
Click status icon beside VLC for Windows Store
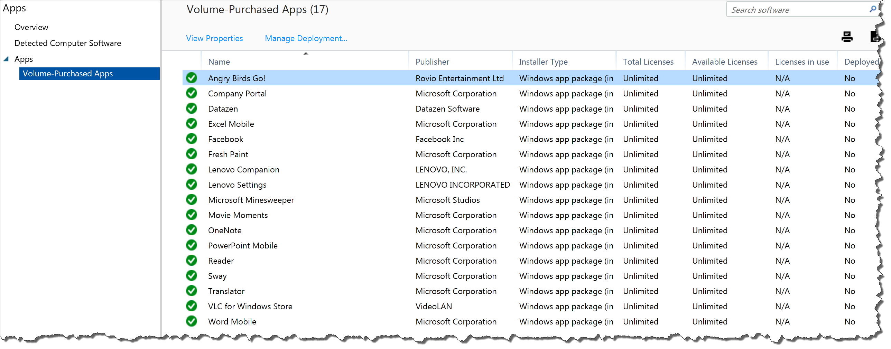(192, 306)
